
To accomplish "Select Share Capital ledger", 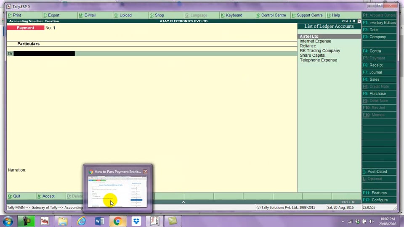I will click(x=312, y=55).
